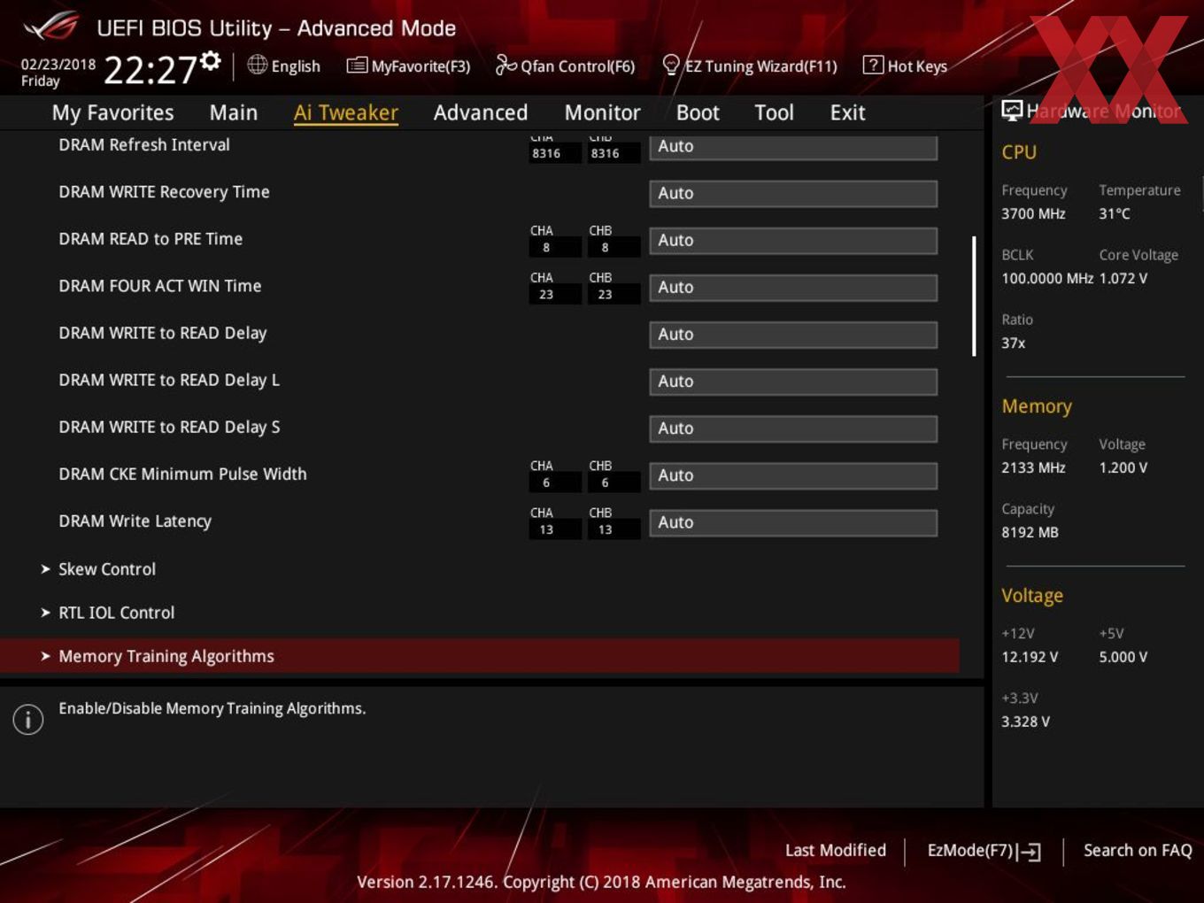This screenshot has height=903, width=1204.
Task: Edit DRAM WRITE to READ Delay L field
Action: (x=793, y=381)
